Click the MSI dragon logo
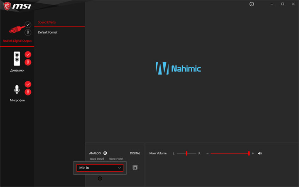 pyautogui.click(x=7, y=6)
